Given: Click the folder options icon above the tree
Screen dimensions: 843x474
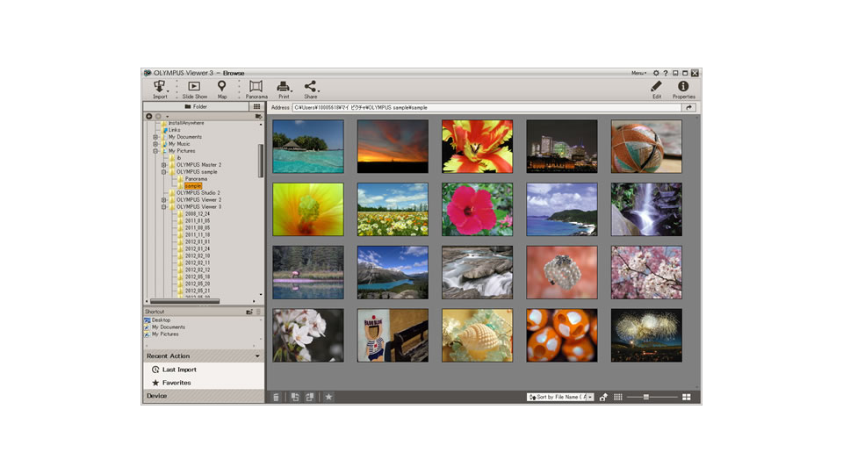Looking at the screenshot, I should point(258,116).
